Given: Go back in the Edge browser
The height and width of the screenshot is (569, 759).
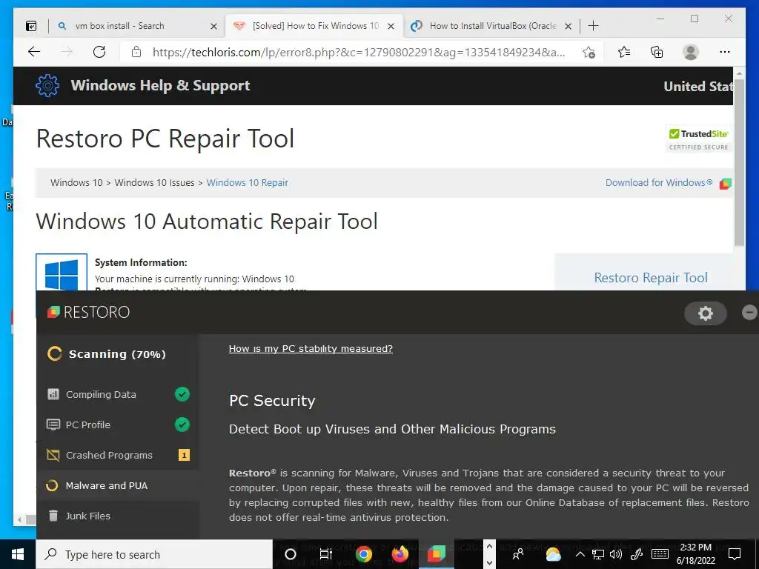Looking at the screenshot, I should coord(34,52).
